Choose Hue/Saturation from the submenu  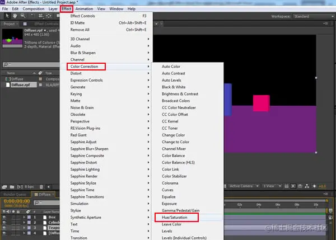(x=188, y=217)
